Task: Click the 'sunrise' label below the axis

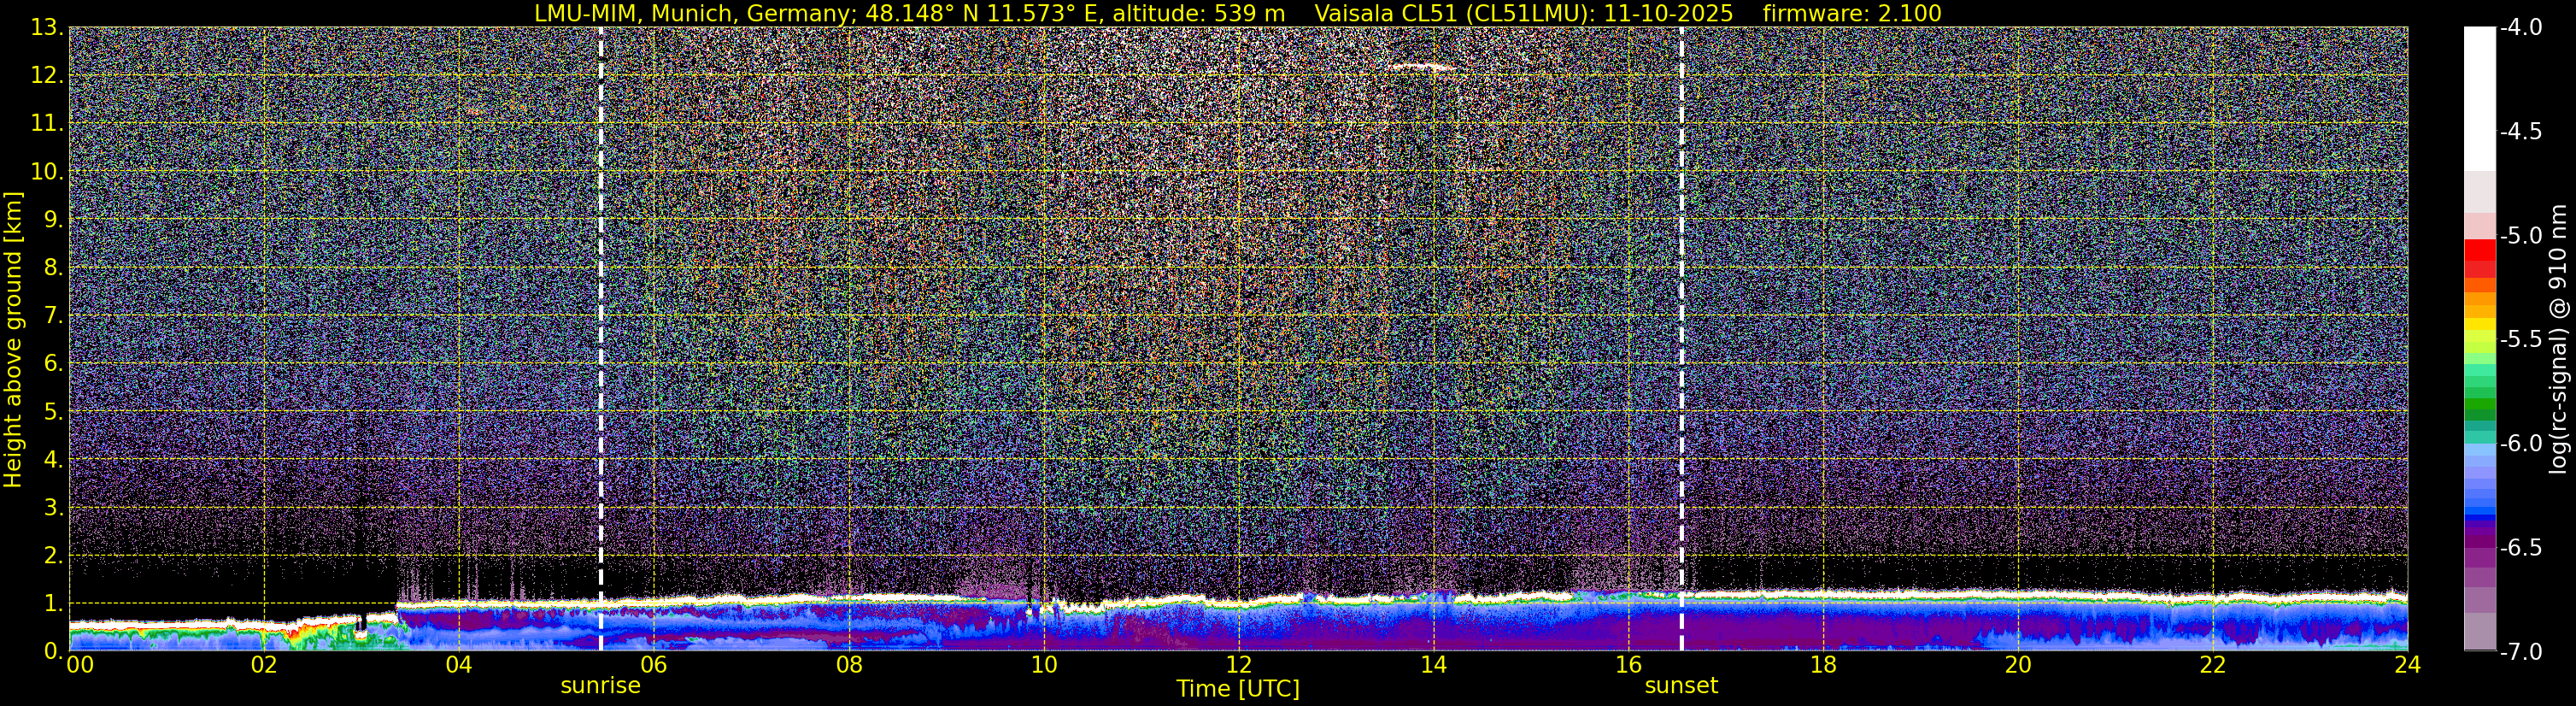Action: click(x=600, y=686)
